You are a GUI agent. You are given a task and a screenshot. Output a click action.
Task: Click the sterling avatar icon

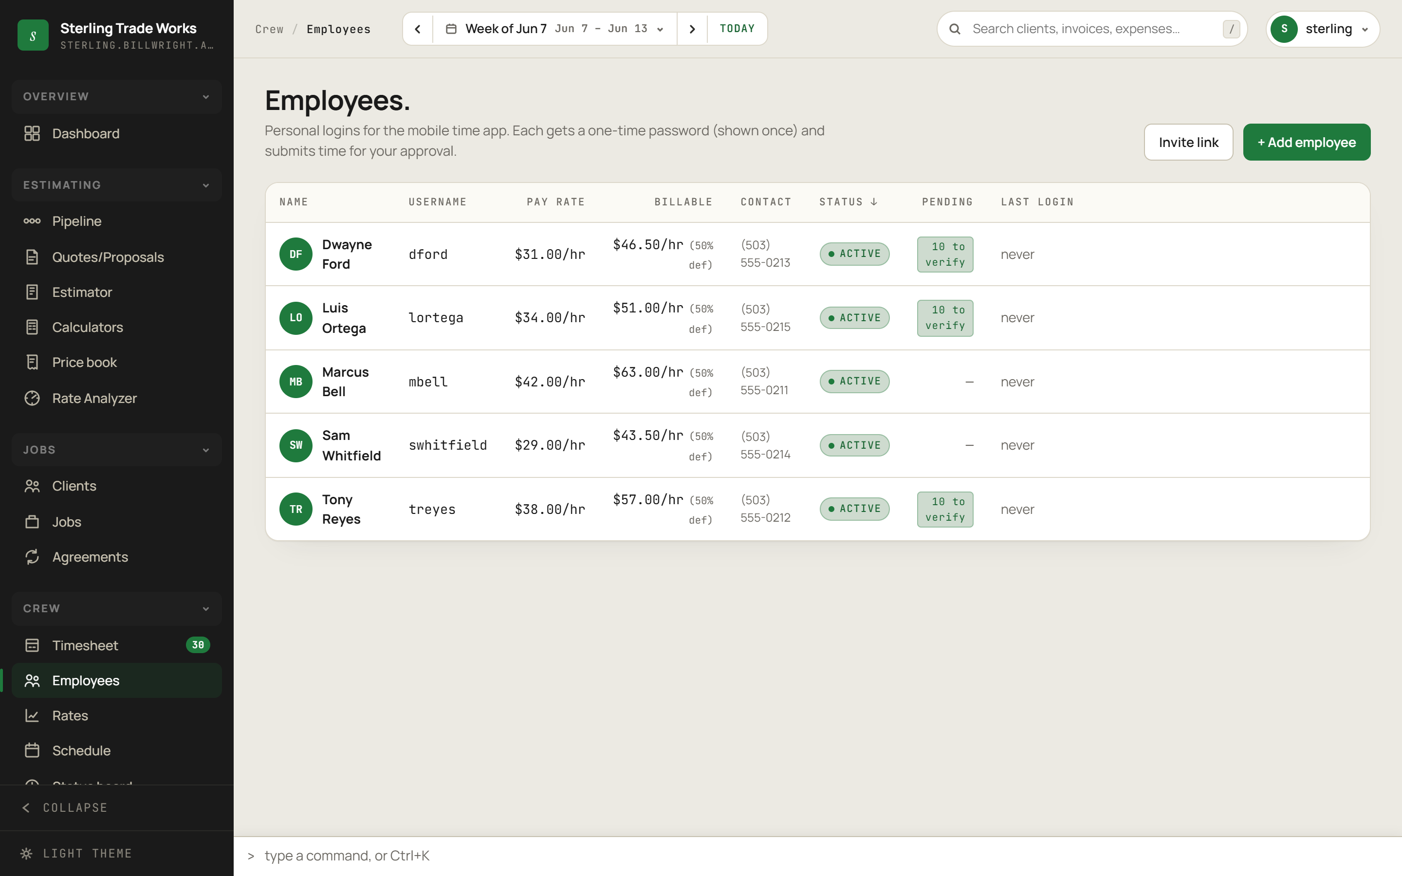1284,29
